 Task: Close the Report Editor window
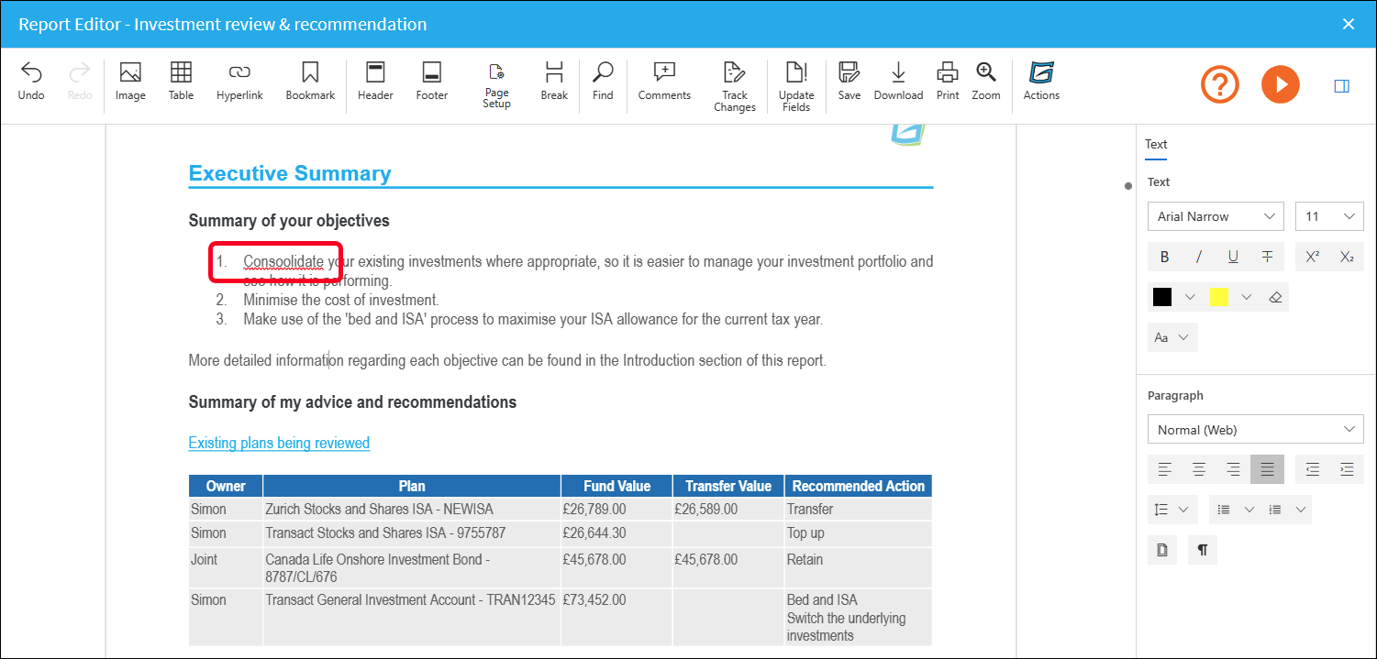[1348, 24]
